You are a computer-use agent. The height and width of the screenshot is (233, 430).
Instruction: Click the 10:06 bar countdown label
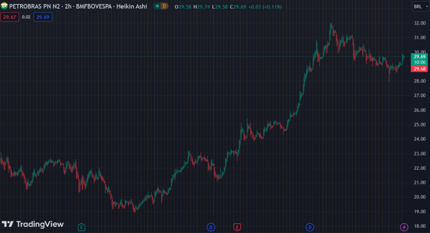pyautogui.click(x=420, y=62)
